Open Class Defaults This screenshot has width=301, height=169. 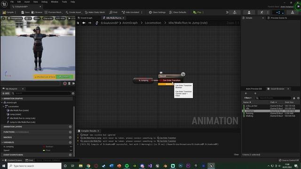click(178, 12)
